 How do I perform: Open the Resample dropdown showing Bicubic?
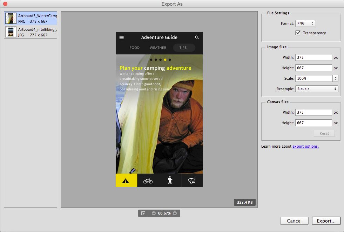coord(317,89)
